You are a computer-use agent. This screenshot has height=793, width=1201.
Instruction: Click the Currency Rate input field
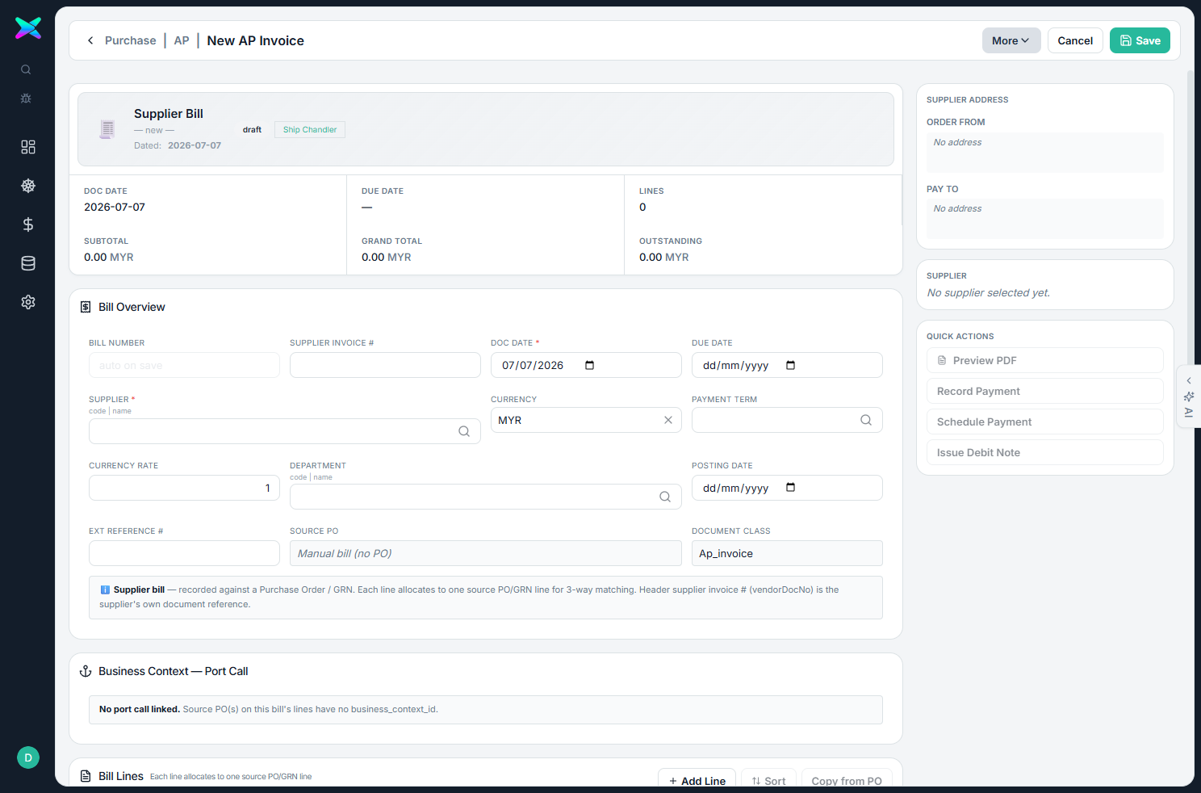(184, 488)
